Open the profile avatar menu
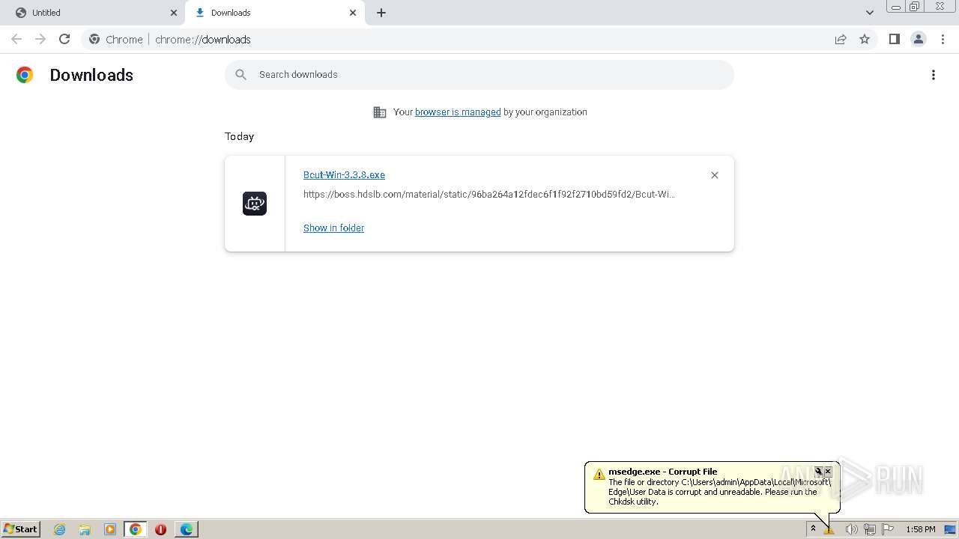 919,39
